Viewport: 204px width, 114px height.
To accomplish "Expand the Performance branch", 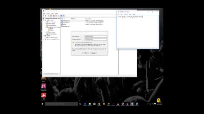I will [45, 32].
